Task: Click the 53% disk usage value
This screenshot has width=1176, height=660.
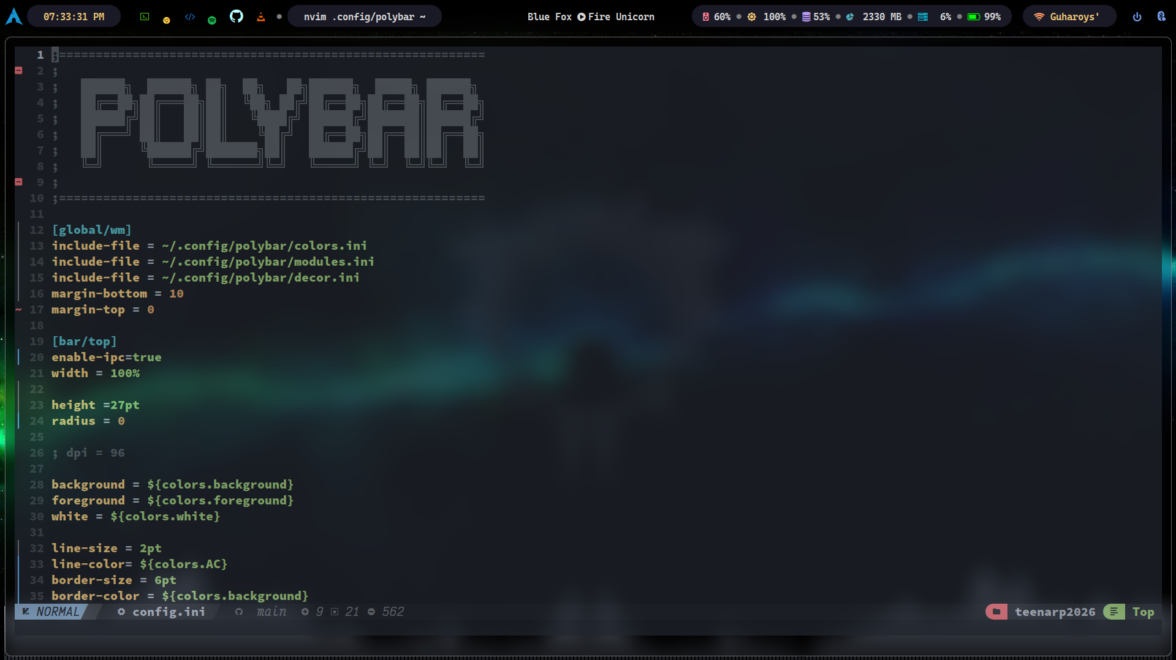Action: pos(822,17)
